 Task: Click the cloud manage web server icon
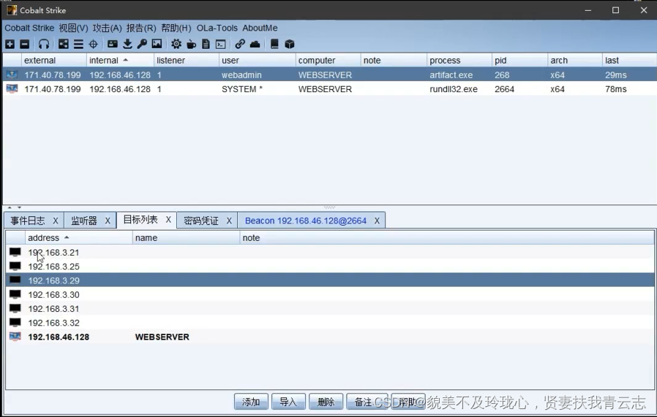(x=255, y=44)
